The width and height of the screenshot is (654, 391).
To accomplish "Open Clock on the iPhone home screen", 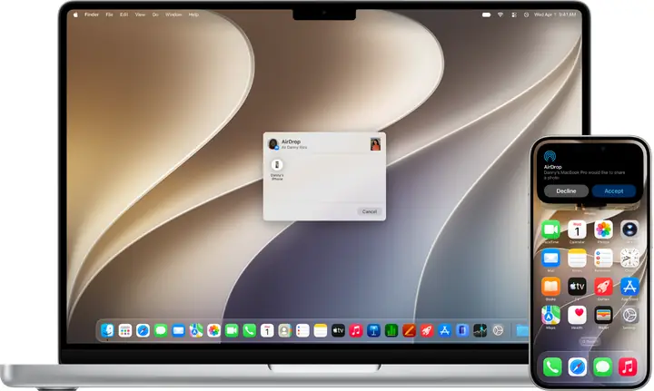I will pos(629,259).
